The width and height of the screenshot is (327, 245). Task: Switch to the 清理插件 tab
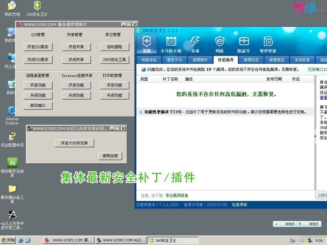tap(200, 60)
